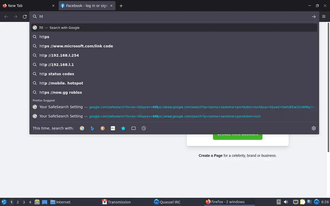Search this time with DuckDuckGo icon
330x206 pixels.
click(x=103, y=128)
